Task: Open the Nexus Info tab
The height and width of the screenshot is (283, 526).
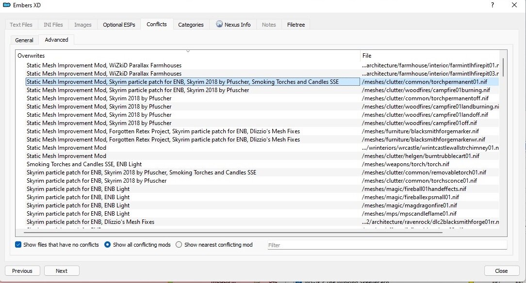Action: click(x=233, y=25)
